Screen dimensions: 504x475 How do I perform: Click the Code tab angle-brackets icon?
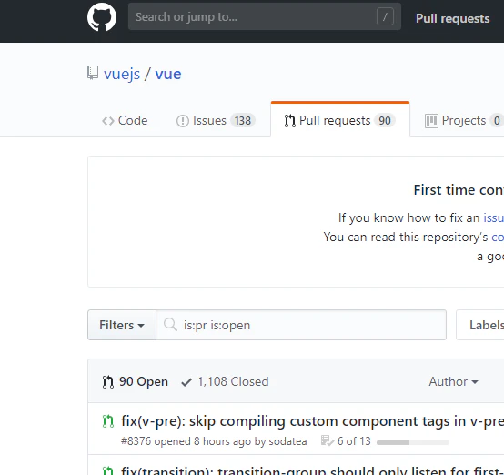[x=108, y=121]
